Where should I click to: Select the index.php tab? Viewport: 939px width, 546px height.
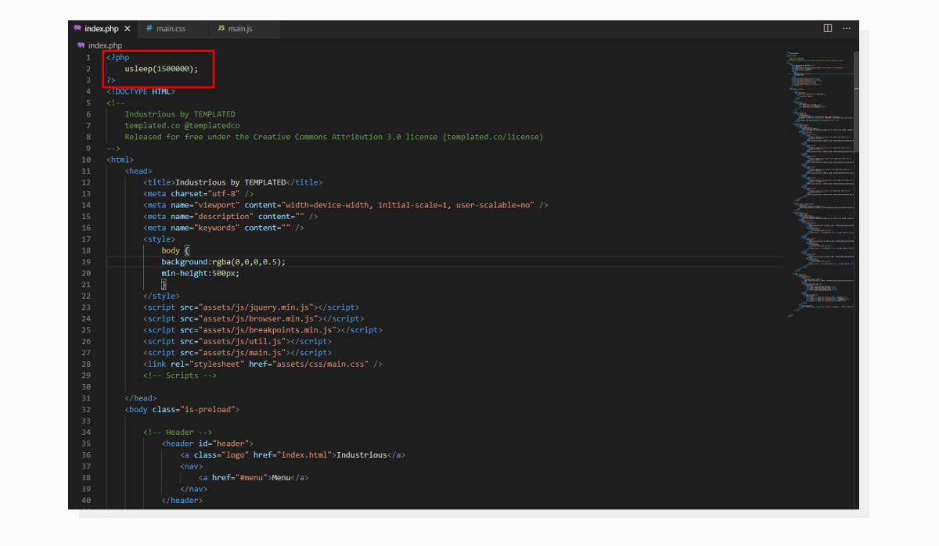click(99, 27)
